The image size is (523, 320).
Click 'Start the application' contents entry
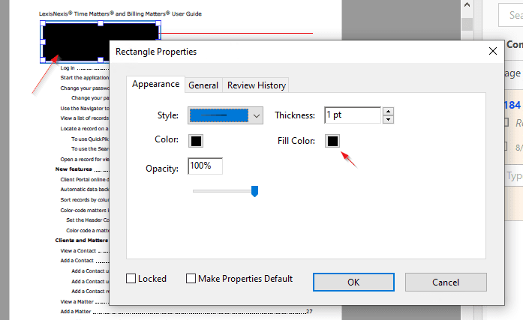click(84, 78)
